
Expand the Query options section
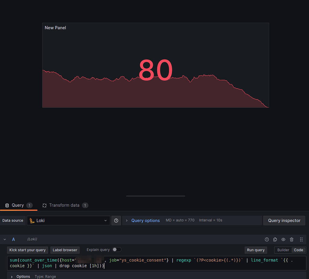(145, 220)
